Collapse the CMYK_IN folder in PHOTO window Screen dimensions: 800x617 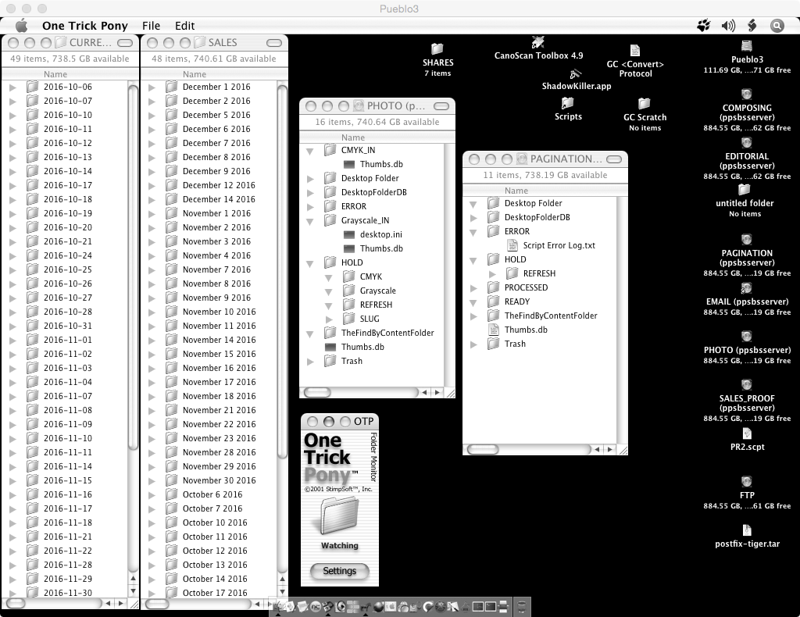pos(309,151)
